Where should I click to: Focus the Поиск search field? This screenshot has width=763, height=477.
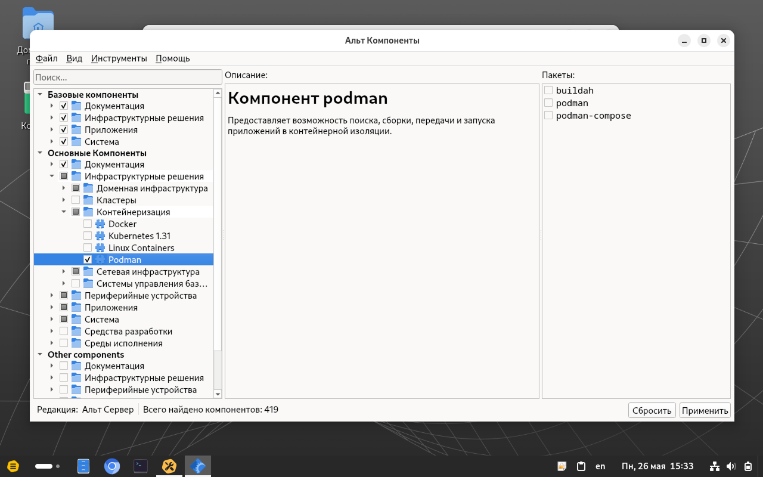[128, 78]
